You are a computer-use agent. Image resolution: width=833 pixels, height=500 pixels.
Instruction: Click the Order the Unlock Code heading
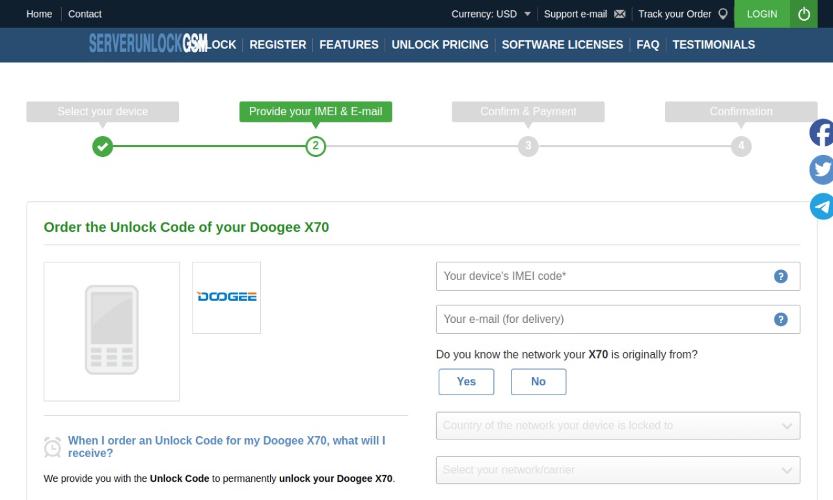click(x=186, y=227)
